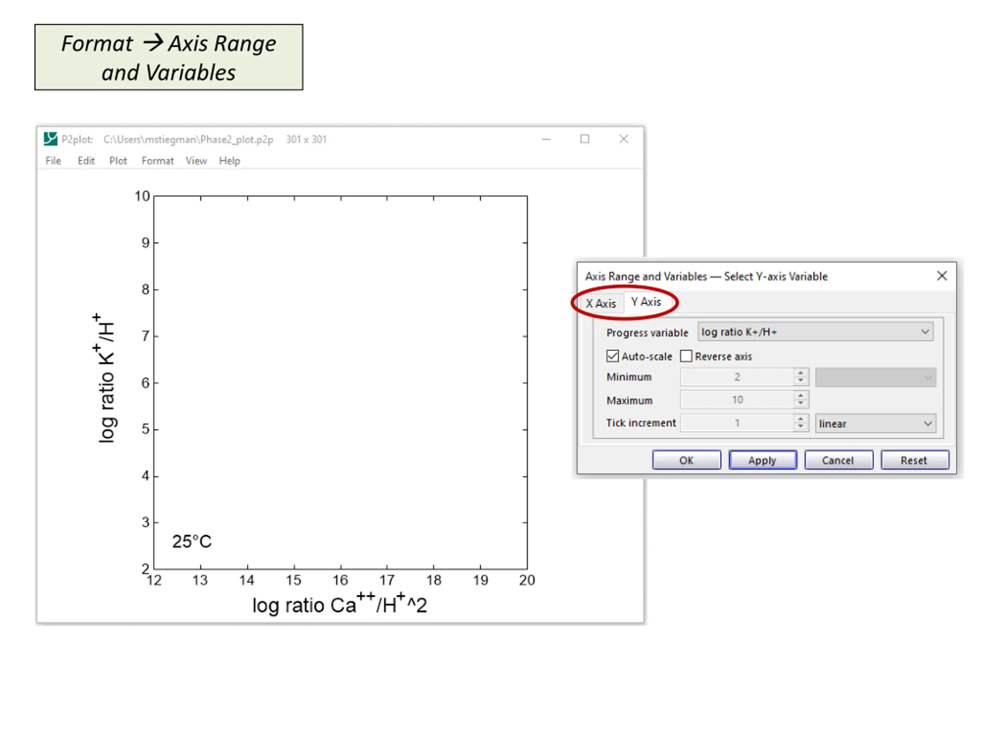Screen dimensions: 981x736
Task: Decrease the Maximum value with down arrow
Action: pyautogui.click(x=800, y=404)
